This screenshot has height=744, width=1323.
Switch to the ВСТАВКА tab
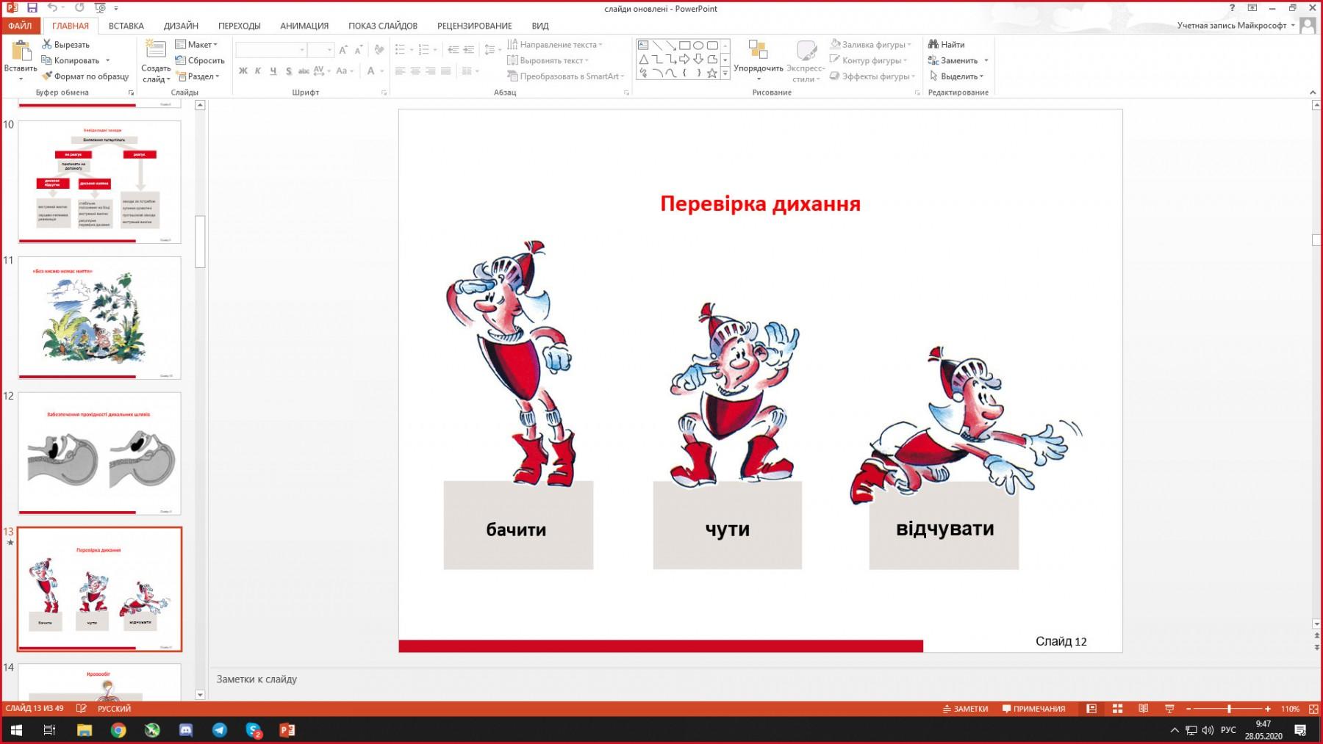[126, 26]
